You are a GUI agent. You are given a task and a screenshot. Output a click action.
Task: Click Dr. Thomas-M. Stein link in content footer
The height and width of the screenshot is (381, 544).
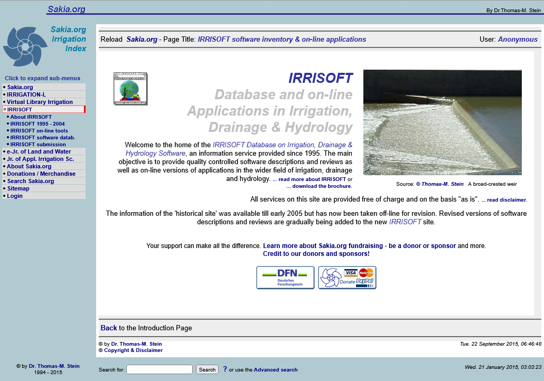point(136,344)
